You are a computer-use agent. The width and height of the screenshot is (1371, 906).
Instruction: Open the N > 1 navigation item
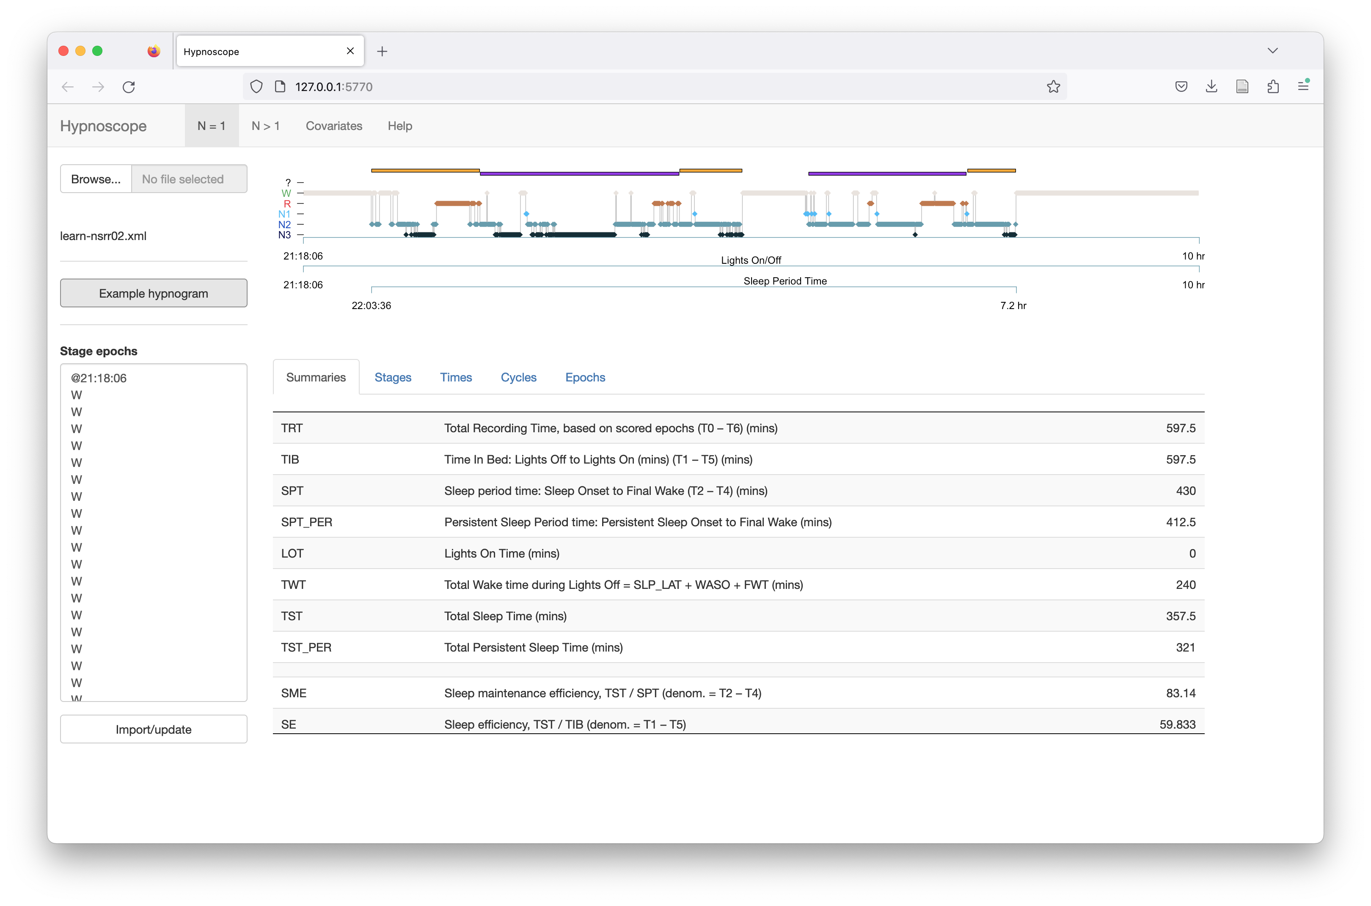click(266, 126)
